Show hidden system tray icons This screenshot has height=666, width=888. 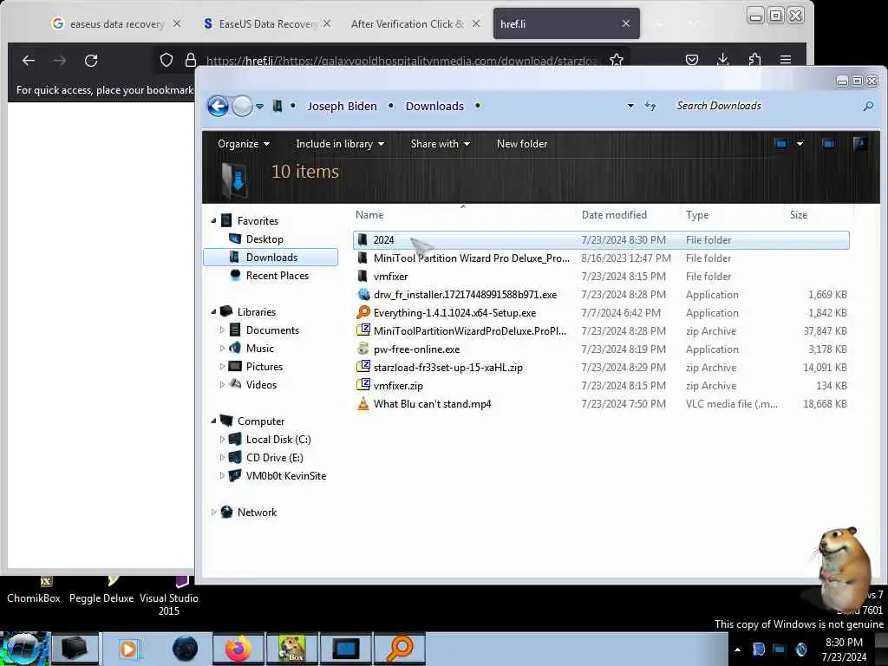(x=737, y=649)
